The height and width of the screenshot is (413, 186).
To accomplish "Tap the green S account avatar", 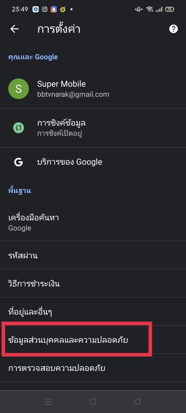I will tap(19, 89).
